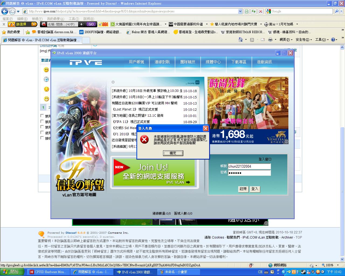
Task: Click the Steam icon in system tray
Action: (303, 272)
